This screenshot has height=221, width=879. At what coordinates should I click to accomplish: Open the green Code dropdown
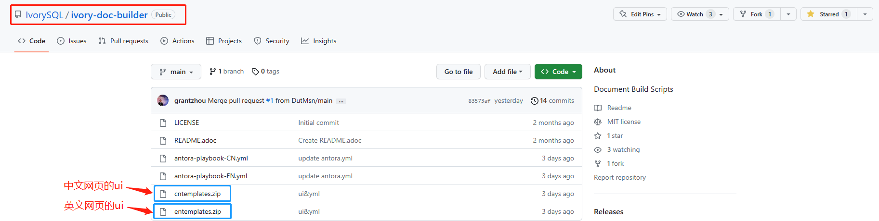(558, 72)
